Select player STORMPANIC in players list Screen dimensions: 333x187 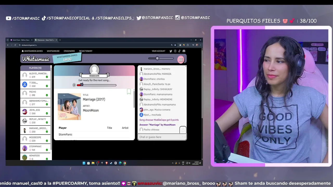tap(35, 148)
